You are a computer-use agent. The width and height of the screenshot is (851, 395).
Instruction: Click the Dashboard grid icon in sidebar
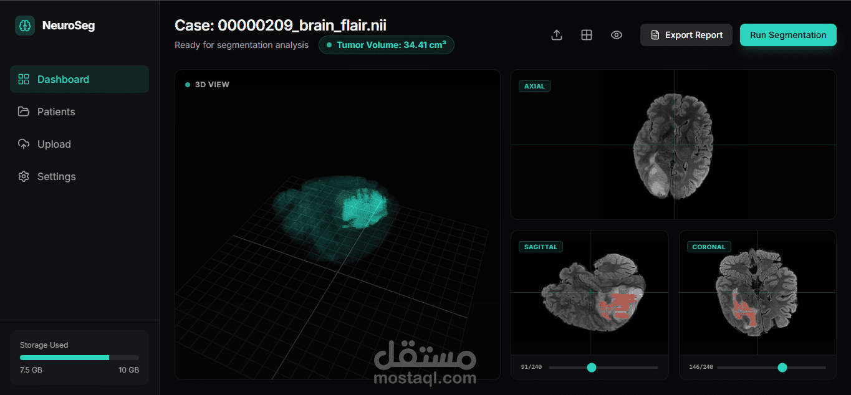pos(24,79)
